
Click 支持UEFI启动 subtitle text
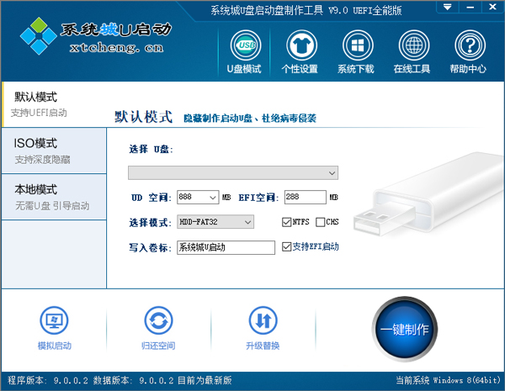pos(39,113)
